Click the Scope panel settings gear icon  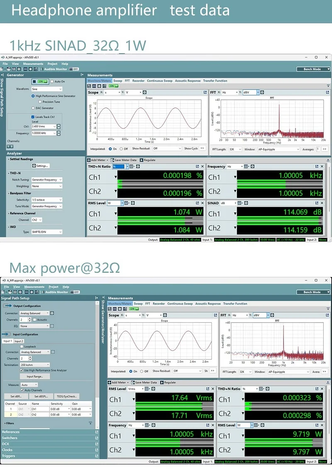point(145,92)
